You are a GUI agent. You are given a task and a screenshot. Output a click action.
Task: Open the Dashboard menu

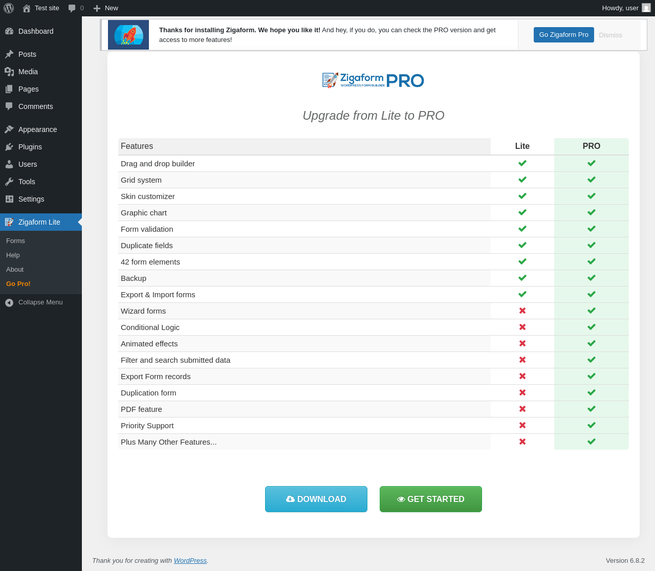[41, 31]
